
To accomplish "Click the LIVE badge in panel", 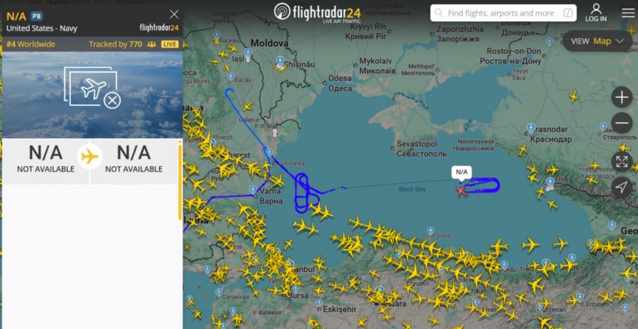I will click(169, 44).
